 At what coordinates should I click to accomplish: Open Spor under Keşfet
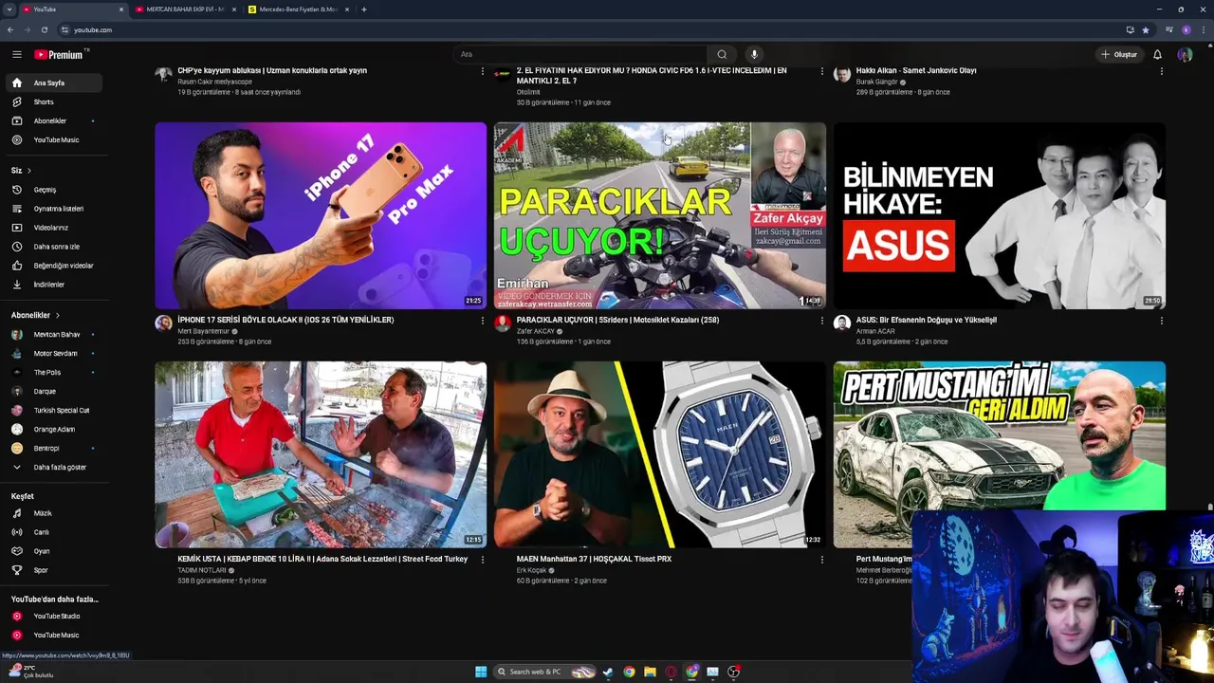point(55,570)
